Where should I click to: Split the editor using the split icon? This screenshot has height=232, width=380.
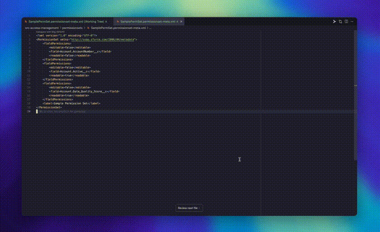pos(347,22)
